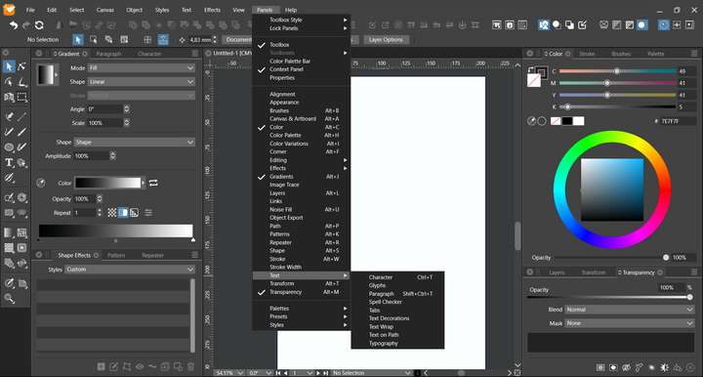Click the swap gradient colors icon

point(153,183)
